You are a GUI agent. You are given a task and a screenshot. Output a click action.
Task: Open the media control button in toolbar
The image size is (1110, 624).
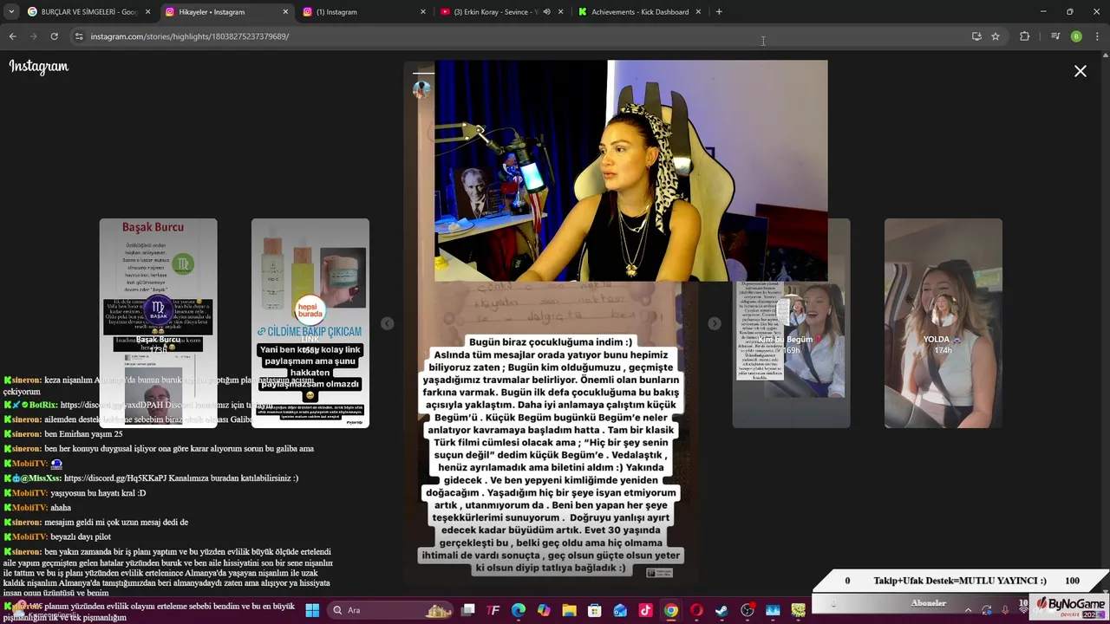[x=1055, y=36]
